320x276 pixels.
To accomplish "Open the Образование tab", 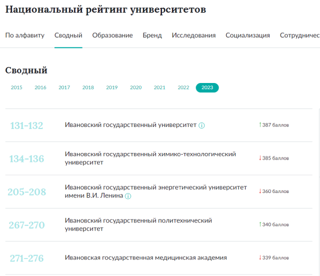I will click(112, 35).
